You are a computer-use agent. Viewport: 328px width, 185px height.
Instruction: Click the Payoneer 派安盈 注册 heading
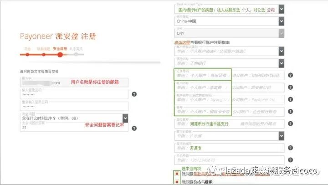[x=58, y=36]
